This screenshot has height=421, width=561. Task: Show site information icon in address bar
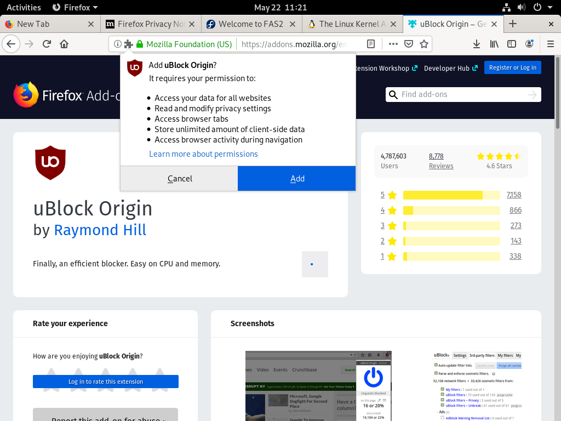coord(117,44)
